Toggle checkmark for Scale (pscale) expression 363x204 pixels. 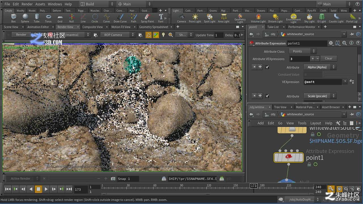(x=267, y=96)
